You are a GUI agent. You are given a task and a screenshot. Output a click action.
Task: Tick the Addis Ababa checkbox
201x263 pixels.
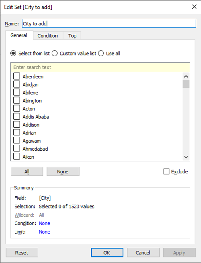(x=17, y=116)
